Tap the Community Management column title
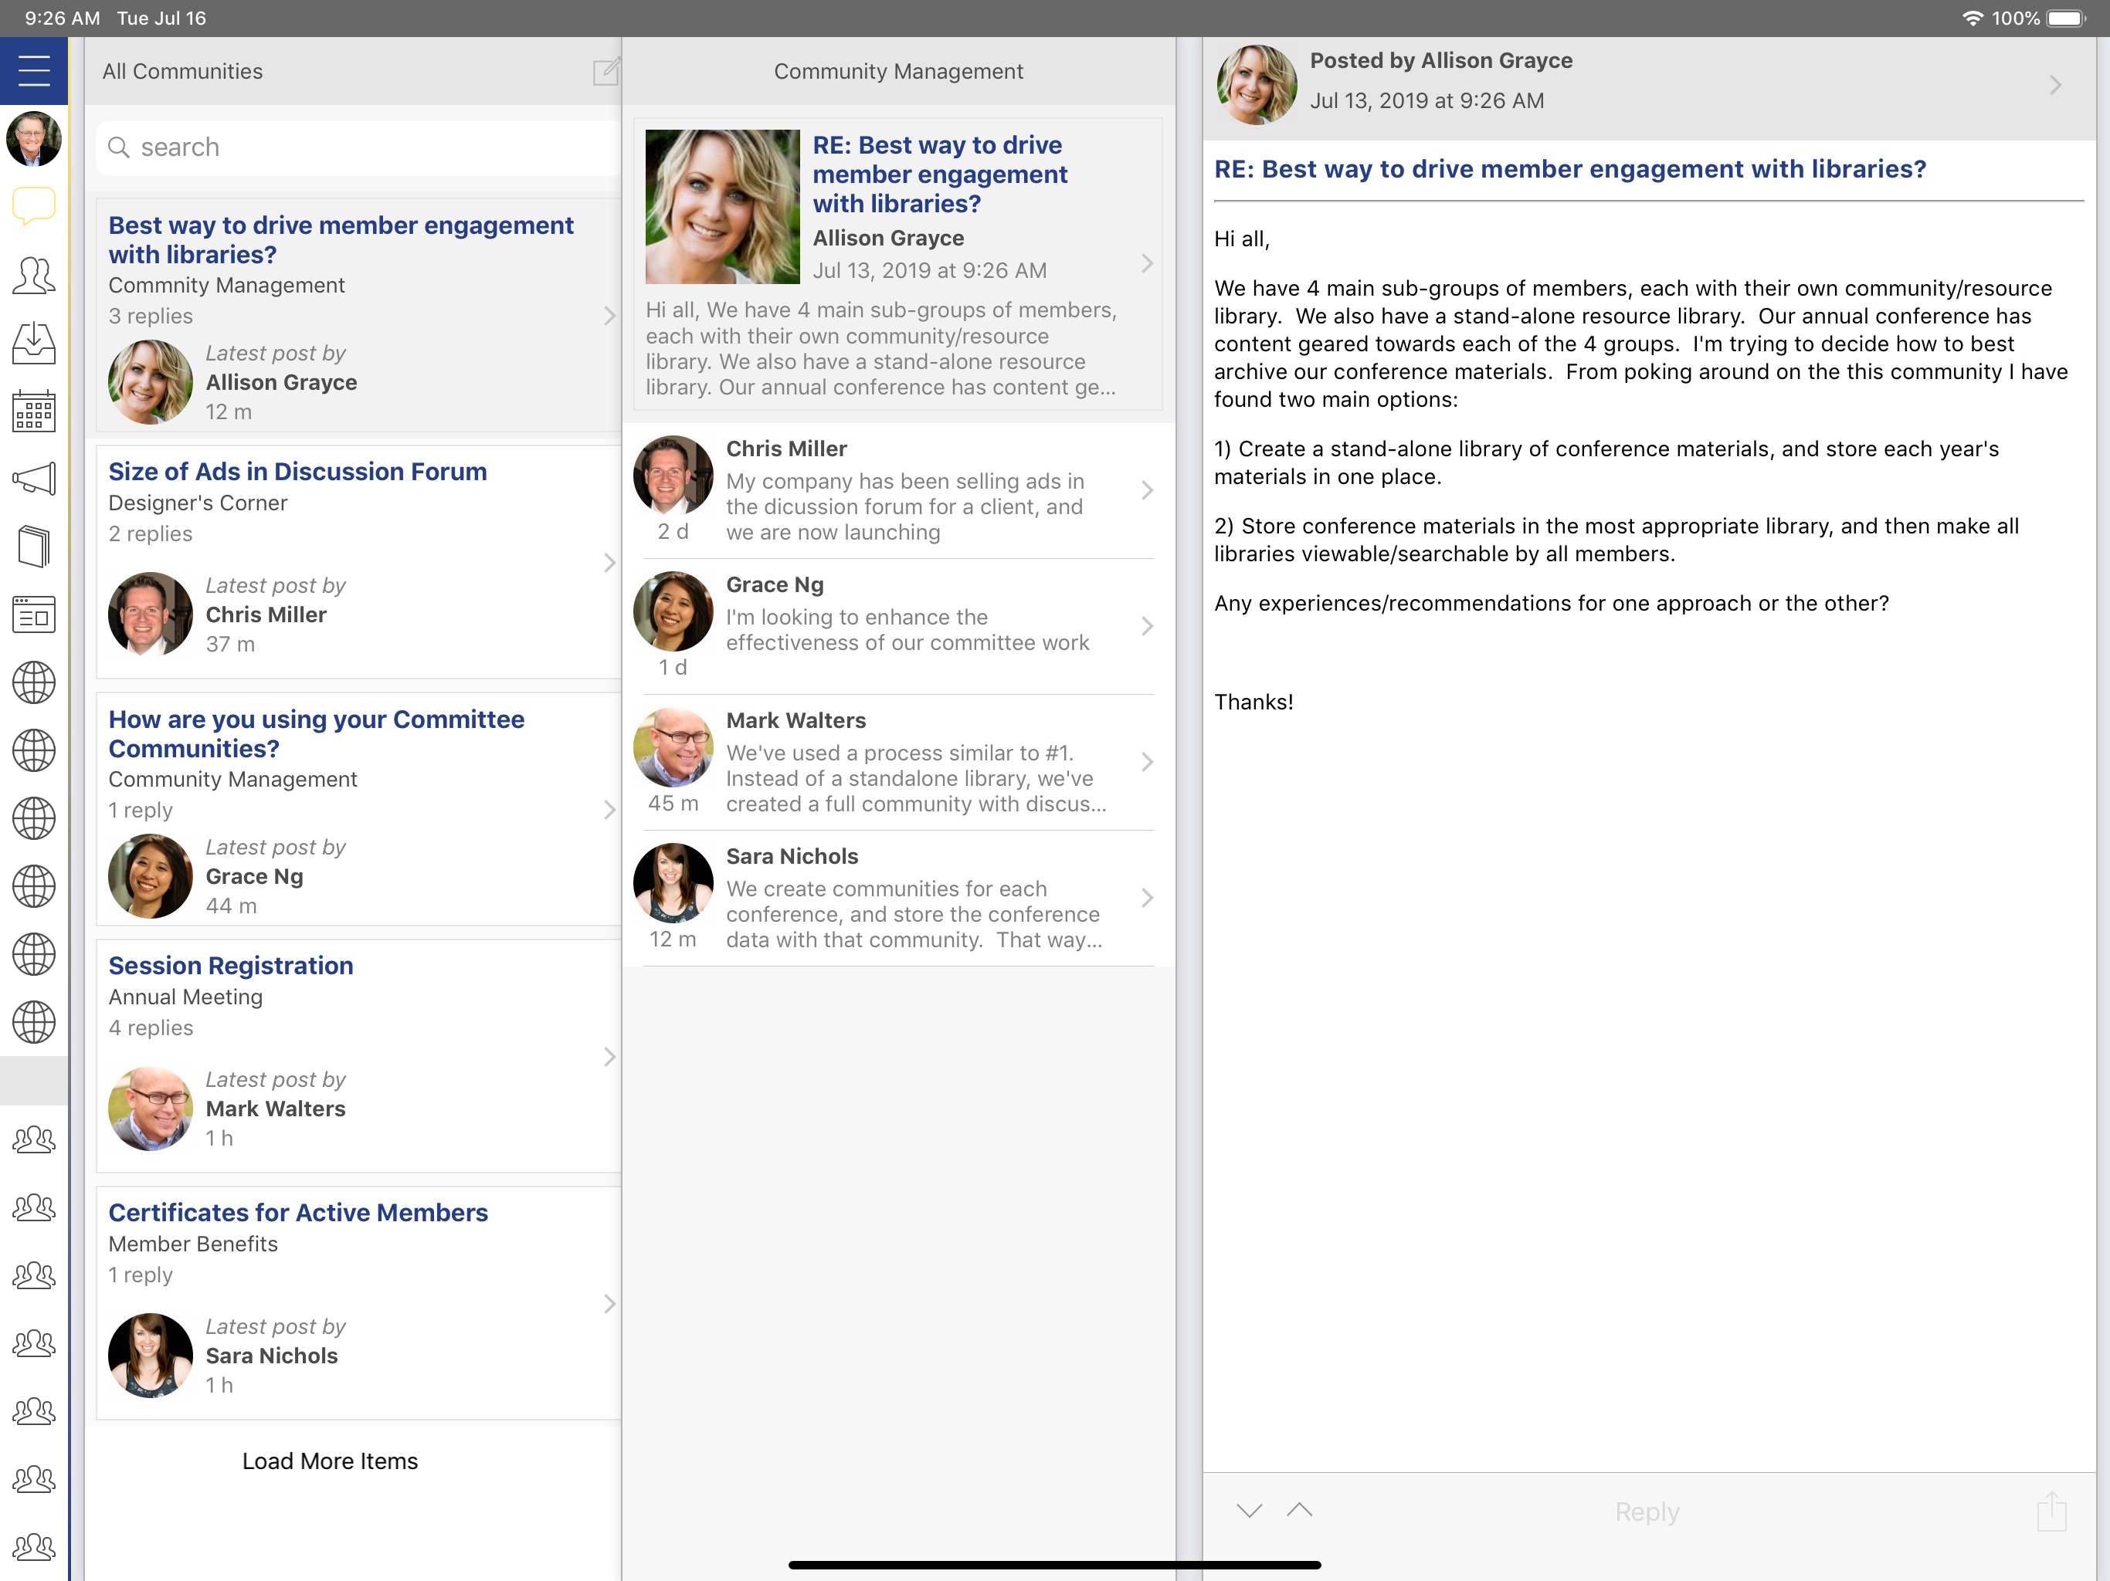The width and height of the screenshot is (2110, 1581). click(897, 72)
